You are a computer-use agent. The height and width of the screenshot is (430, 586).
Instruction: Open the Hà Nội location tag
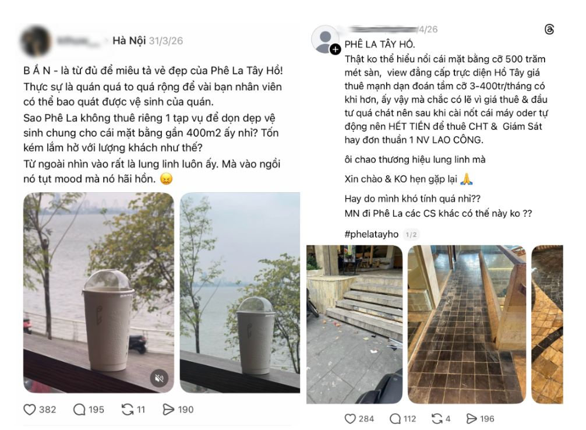[x=129, y=41]
